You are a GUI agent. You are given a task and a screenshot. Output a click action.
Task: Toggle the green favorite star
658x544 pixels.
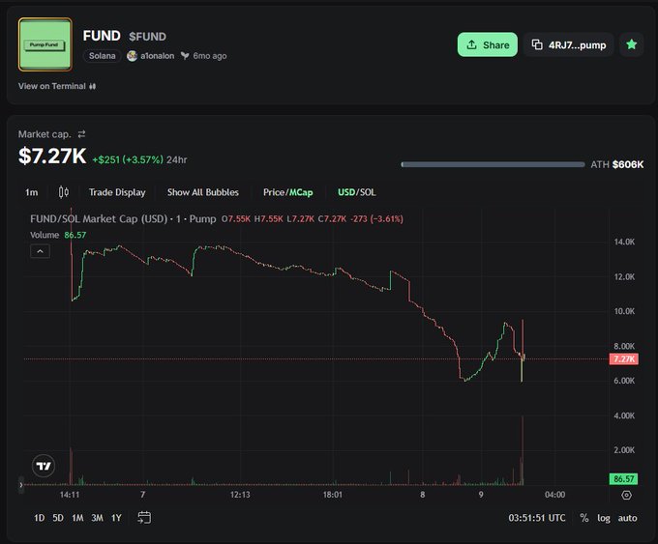[631, 44]
